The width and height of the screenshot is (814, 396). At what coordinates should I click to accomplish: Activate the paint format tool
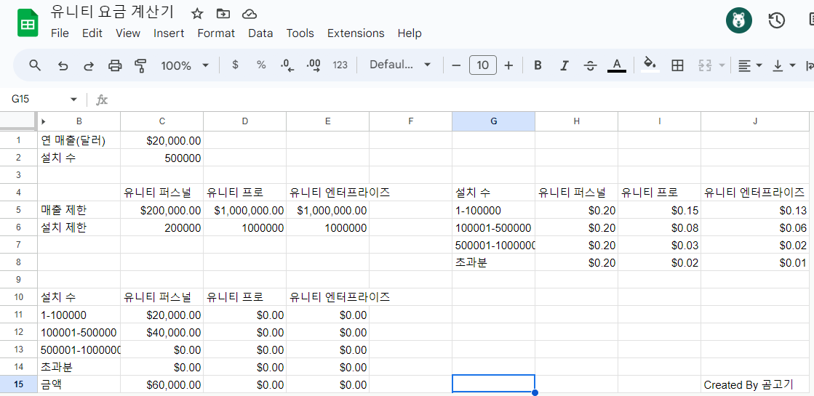pos(140,65)
